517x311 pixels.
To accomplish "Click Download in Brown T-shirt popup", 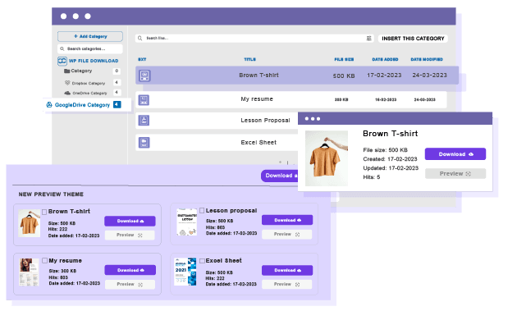I will [x=455, y=154].
